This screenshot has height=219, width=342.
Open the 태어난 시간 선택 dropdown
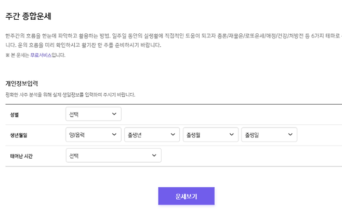coord(113,156)
